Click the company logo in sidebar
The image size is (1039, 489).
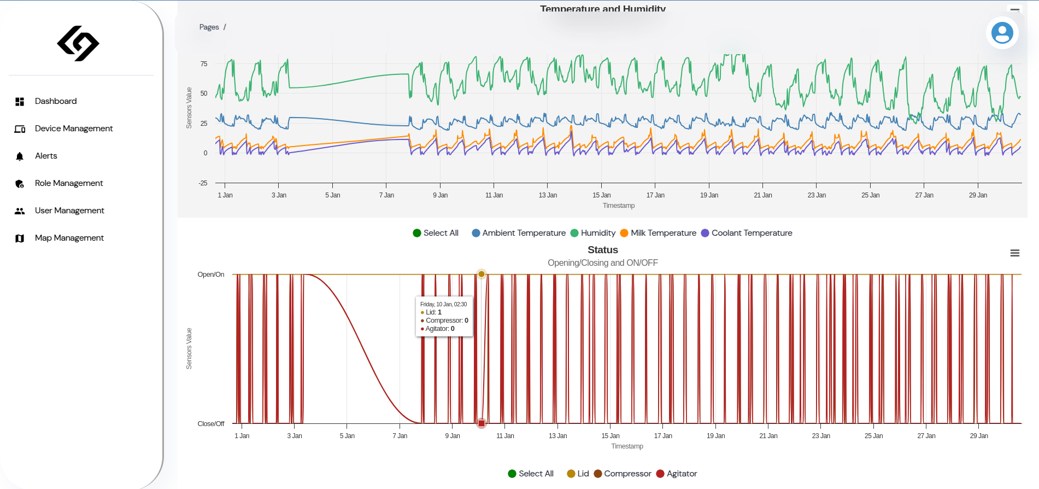pyautogui.click(x=78, y=43)
